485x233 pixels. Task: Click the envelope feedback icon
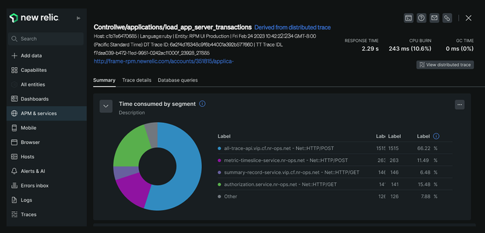(434, 18)
